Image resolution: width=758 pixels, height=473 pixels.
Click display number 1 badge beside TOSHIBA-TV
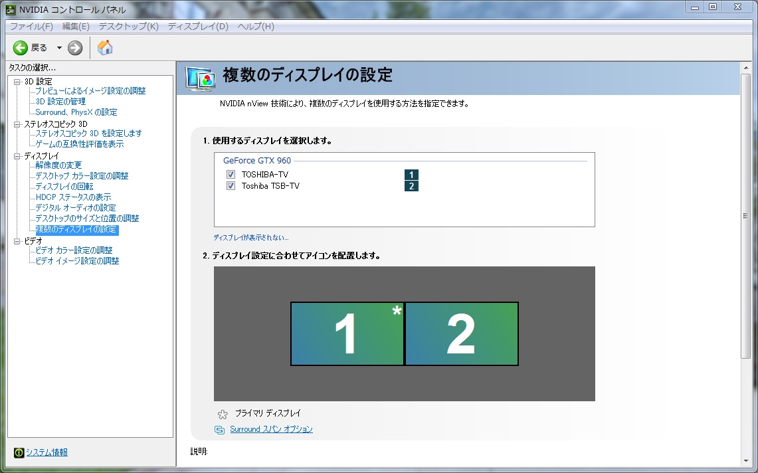point(411,175)
